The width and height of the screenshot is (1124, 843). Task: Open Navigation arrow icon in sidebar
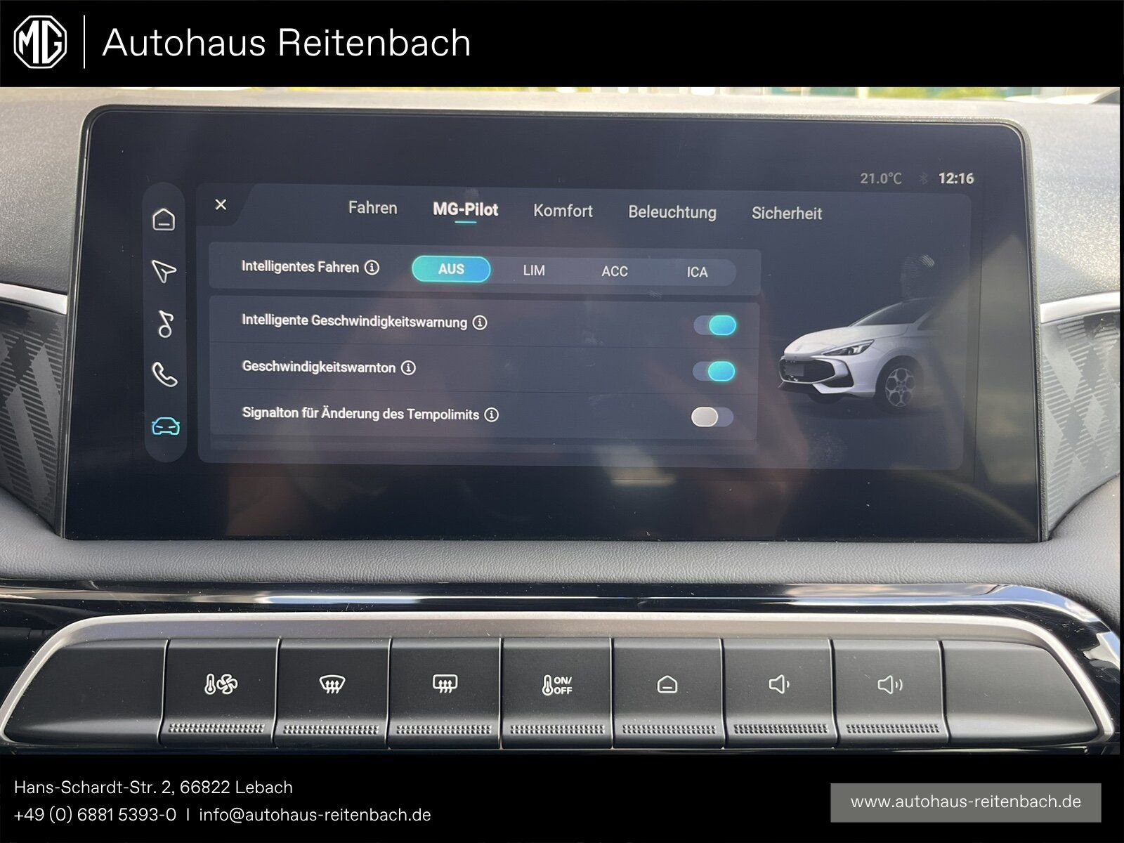click(x=164, y=271)
